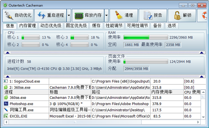Sort by the 标题 column header
Screen dimensions: 209x128
click(70, 92)
